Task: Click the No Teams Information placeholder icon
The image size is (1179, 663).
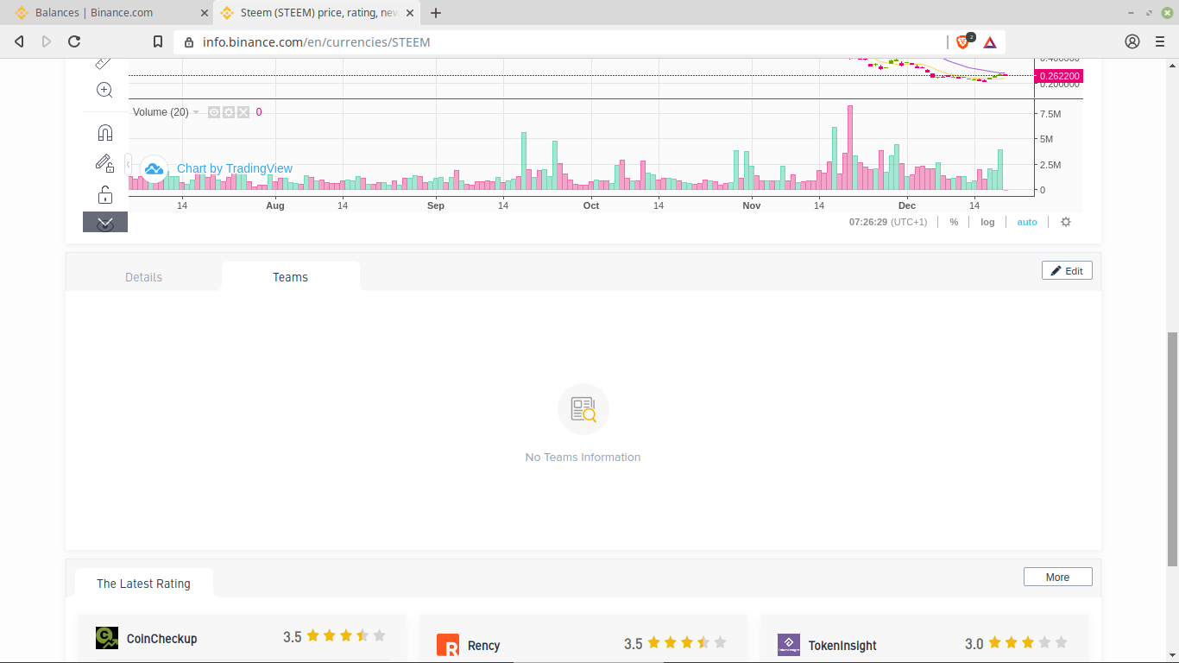Action: tap(583, 409)
